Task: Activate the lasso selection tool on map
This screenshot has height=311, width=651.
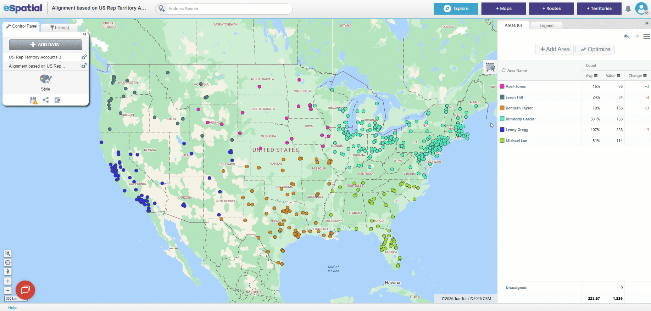Action: [490, 67]
